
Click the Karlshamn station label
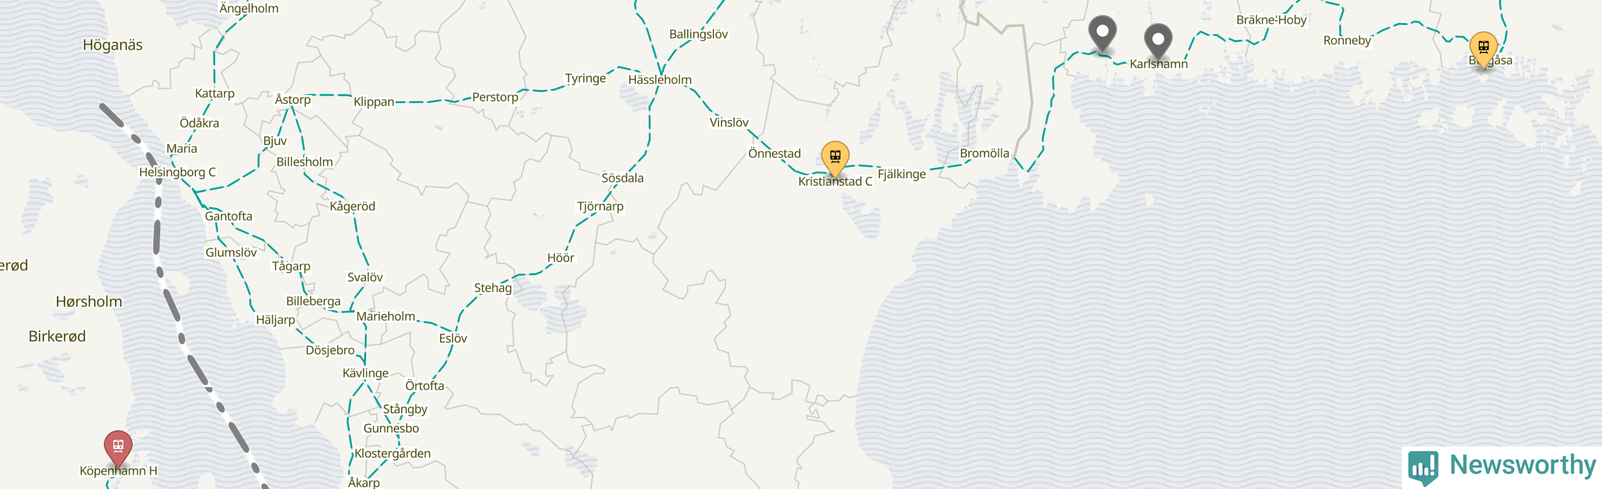point(1158,64)
